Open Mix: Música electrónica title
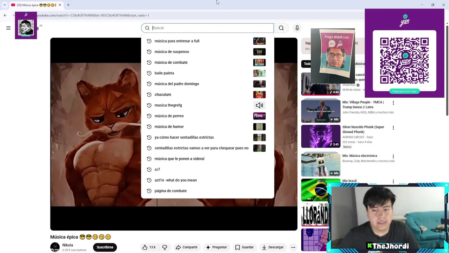Screen dimensions: 449x253 (x=360, y=156)
